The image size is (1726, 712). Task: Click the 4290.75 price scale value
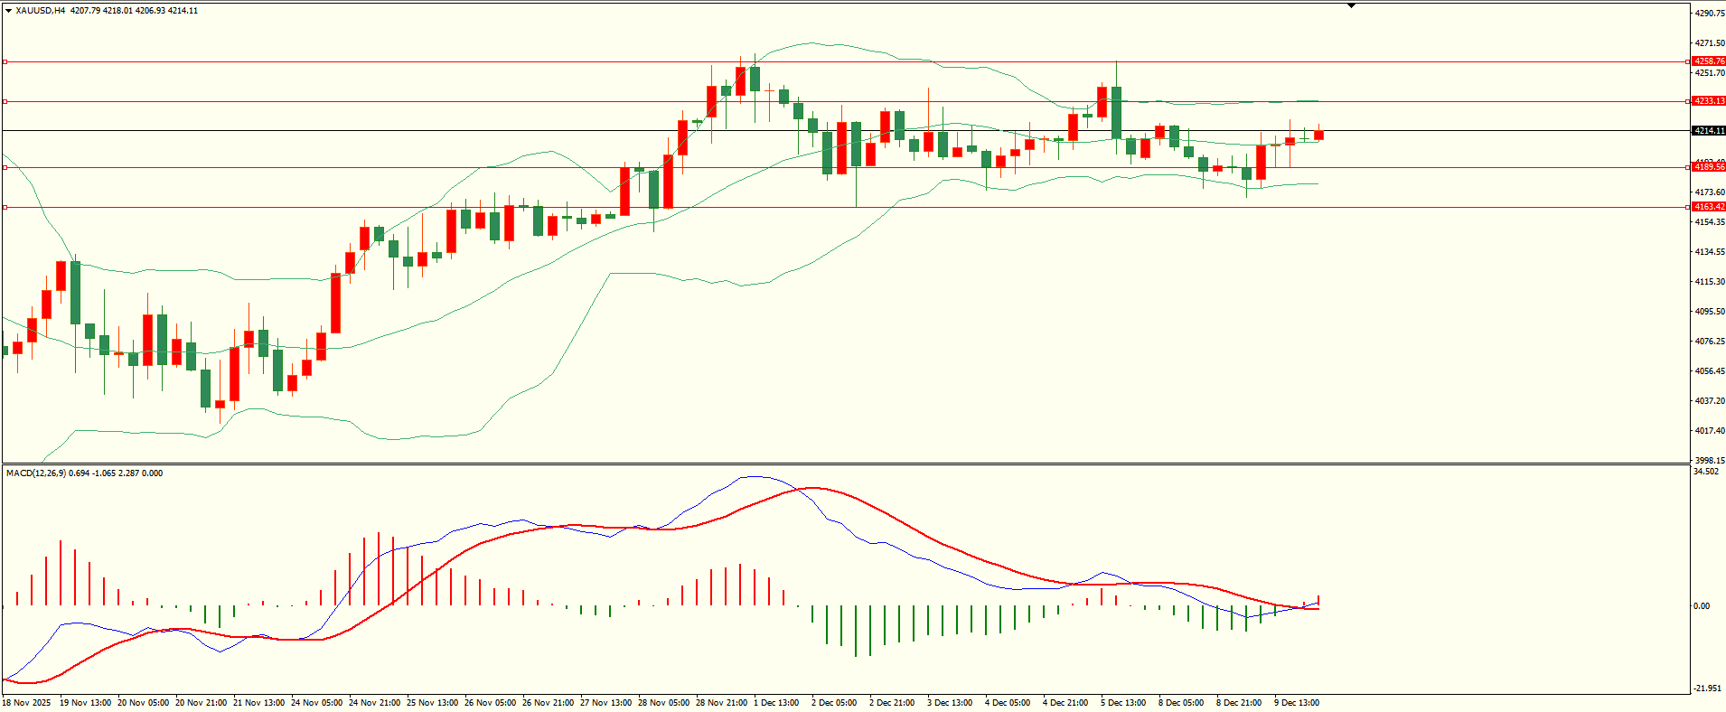point(1710,14)
